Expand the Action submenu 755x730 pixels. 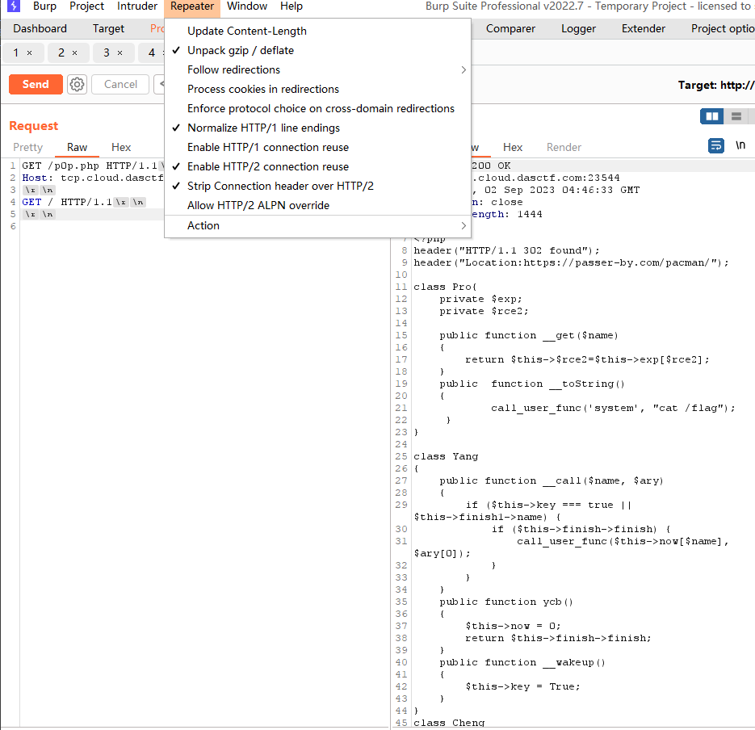317,226
